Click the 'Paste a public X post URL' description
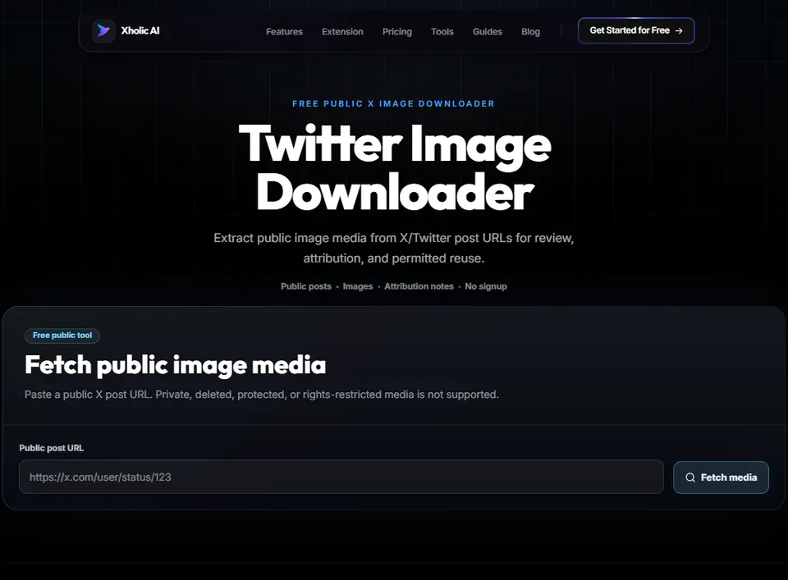Screen dimensions: 788x580 [x=262, y=395]
